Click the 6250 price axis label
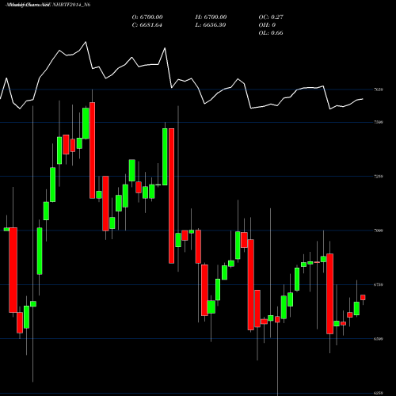The height and width of the screenshot is (396, 396). (379, 393)
